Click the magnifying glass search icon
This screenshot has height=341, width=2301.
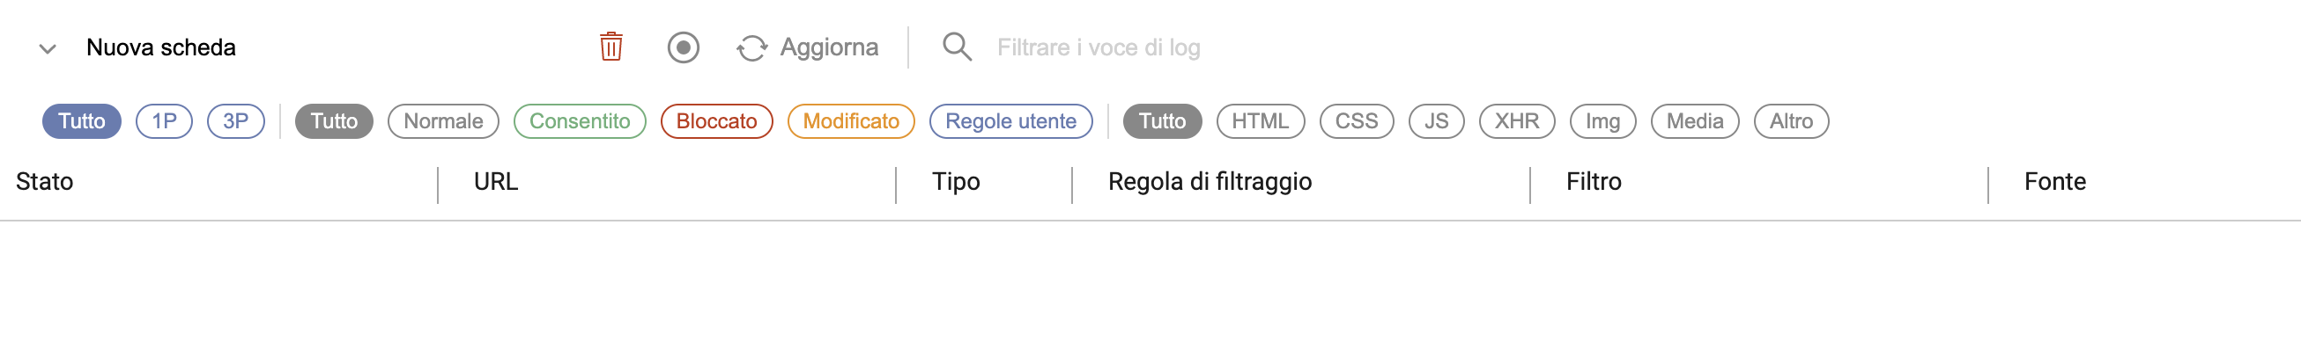957,47
